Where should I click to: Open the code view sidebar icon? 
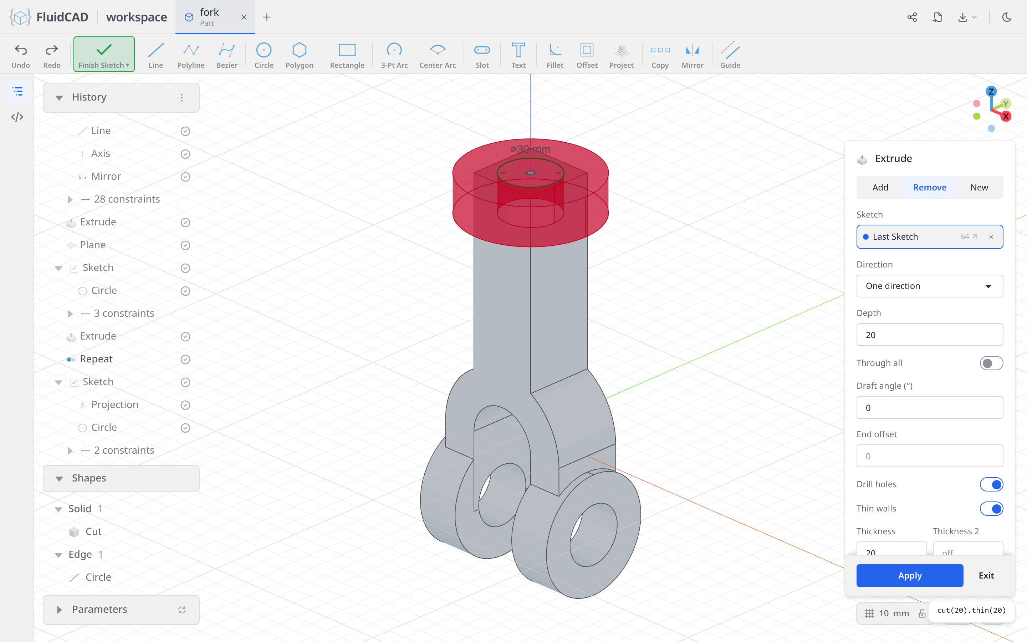(17, 117)
